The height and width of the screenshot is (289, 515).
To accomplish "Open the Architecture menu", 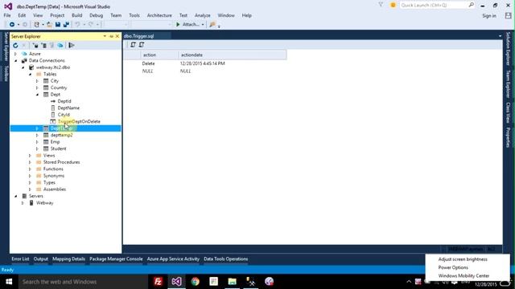I will click(159, 15).
